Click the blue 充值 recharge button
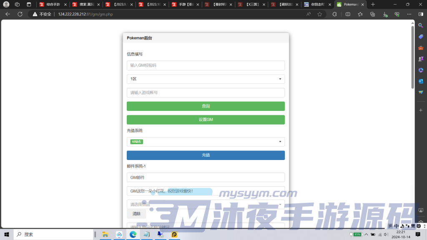This screenshot has height=240, width=427. pos(206,155)
